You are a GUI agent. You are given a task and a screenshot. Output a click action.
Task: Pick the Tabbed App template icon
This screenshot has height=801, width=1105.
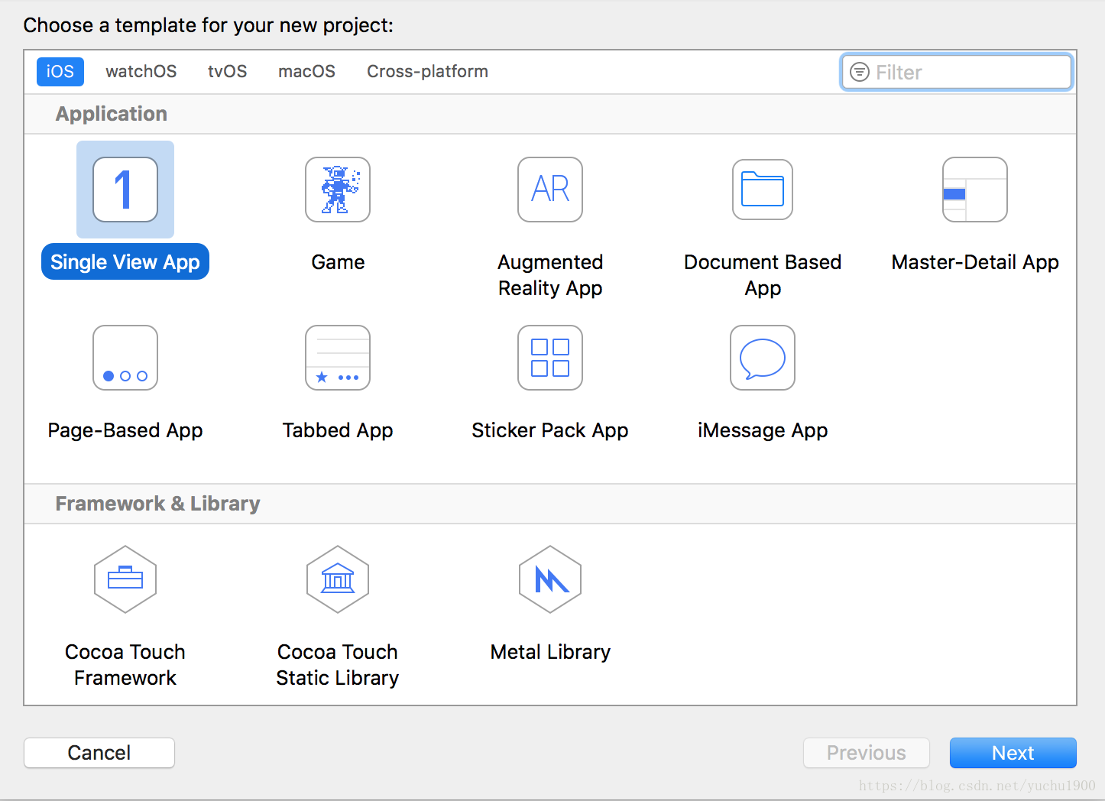point(338,358)
